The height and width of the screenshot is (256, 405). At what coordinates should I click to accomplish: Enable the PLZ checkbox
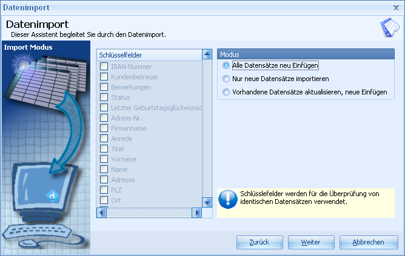[x=104, y=190]
